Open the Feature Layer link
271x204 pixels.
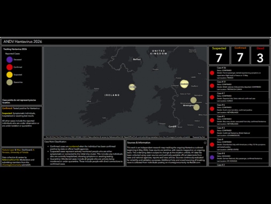click(8, 150)
